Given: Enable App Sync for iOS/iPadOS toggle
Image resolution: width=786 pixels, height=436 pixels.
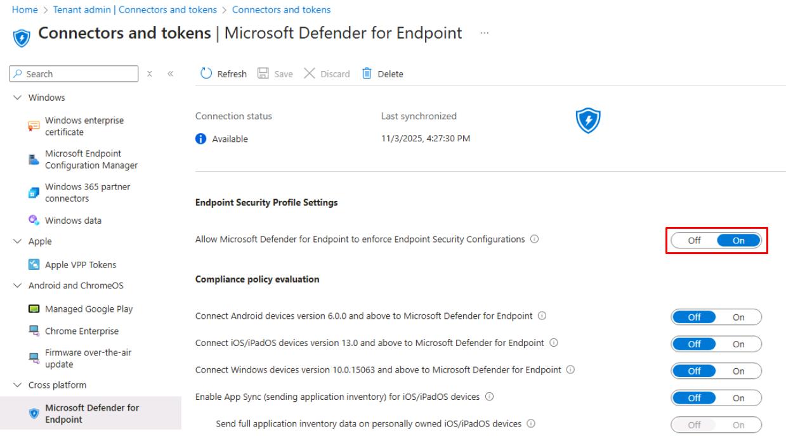Looking at the screenshot, I should tap(738, 398).
